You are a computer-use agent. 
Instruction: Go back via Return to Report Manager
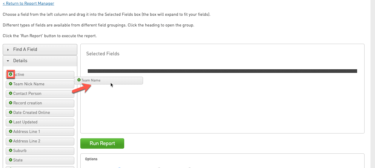pyautogui.click(x=28, y=4)
